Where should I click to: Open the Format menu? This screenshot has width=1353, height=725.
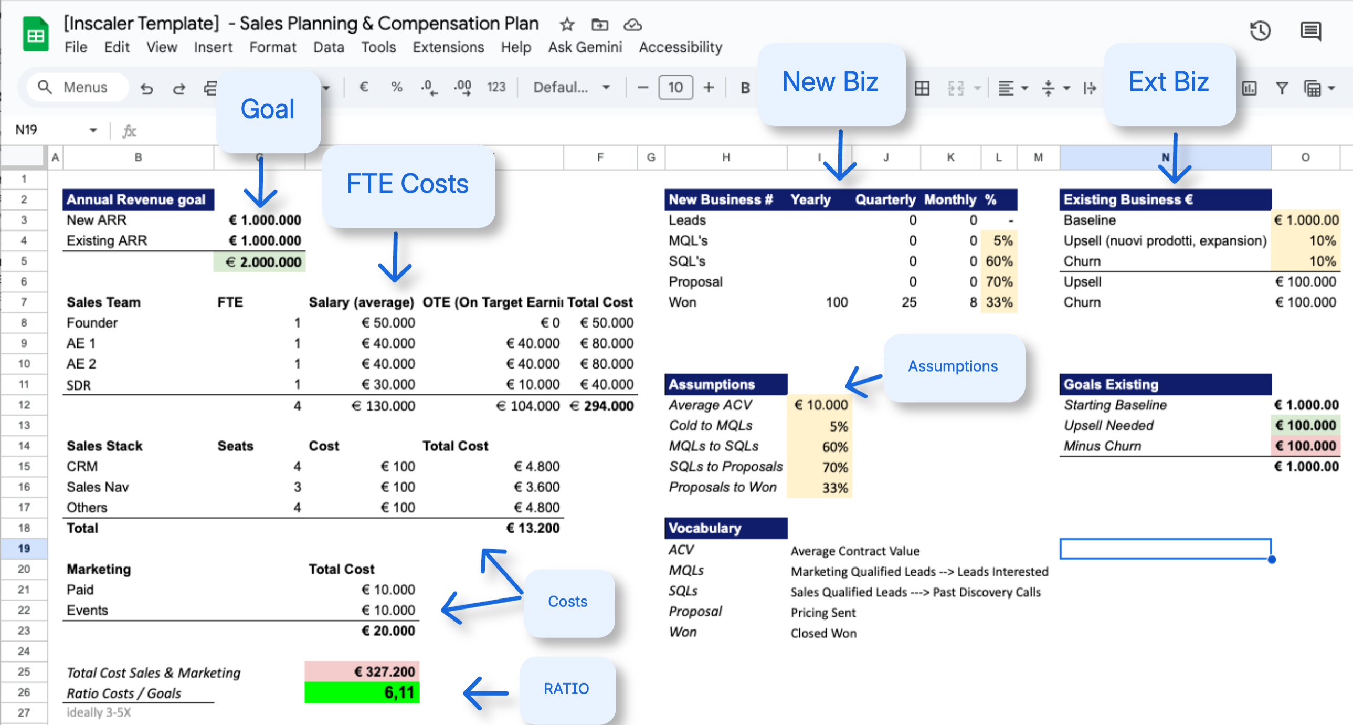[272, 47]
